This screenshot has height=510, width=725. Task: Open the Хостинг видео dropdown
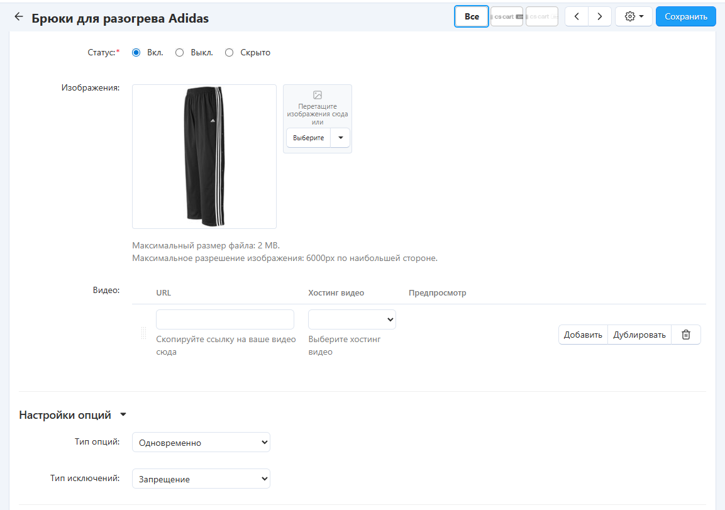click(x=352, y=319)
